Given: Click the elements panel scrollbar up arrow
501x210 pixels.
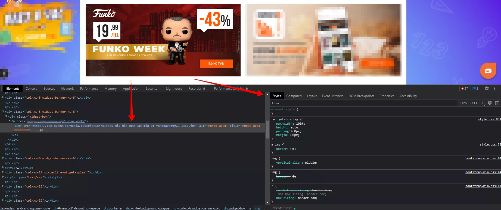Looking at the screenshot, I should [267, 95].
